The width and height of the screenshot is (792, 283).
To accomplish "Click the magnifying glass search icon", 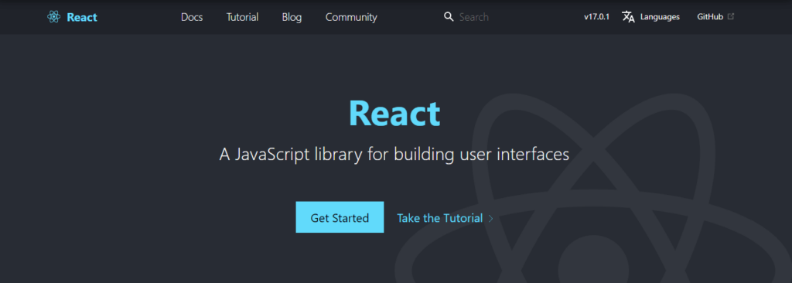I will [449, 17].
